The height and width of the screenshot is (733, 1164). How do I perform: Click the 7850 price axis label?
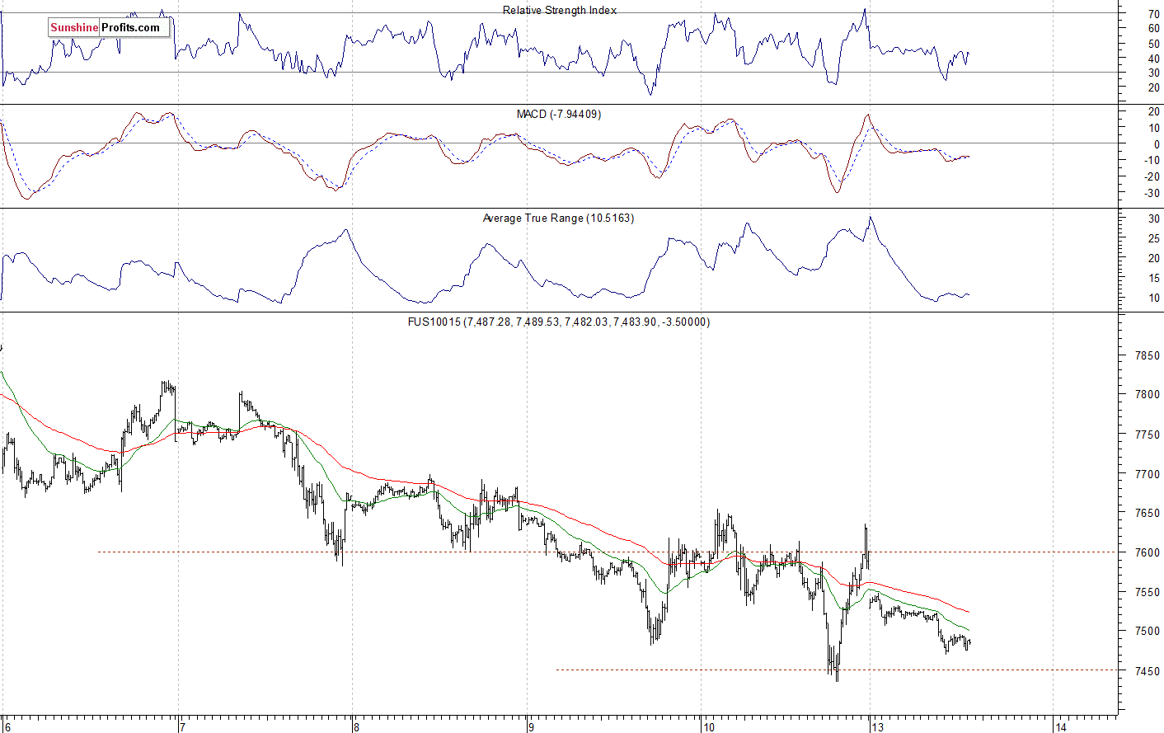1147,356
